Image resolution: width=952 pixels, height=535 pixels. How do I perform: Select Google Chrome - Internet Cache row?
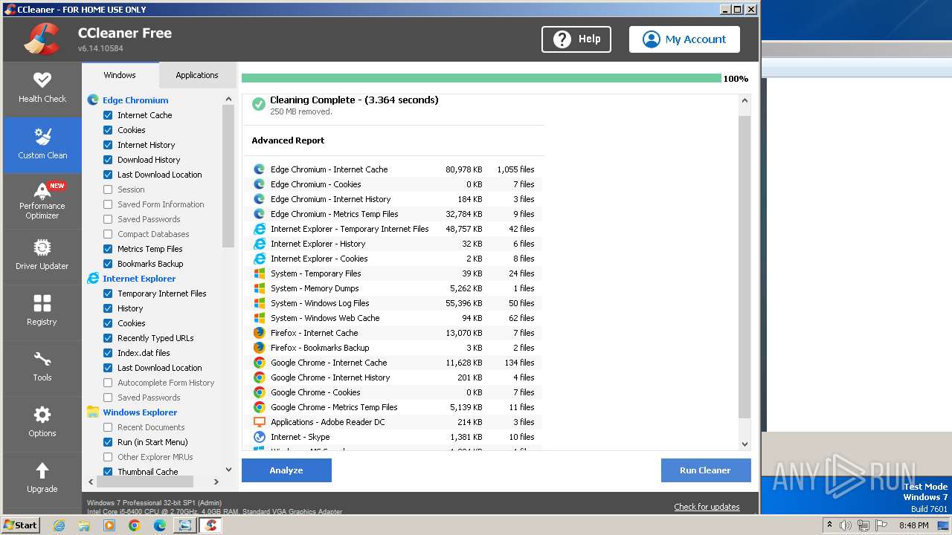[x=393, y=363]
